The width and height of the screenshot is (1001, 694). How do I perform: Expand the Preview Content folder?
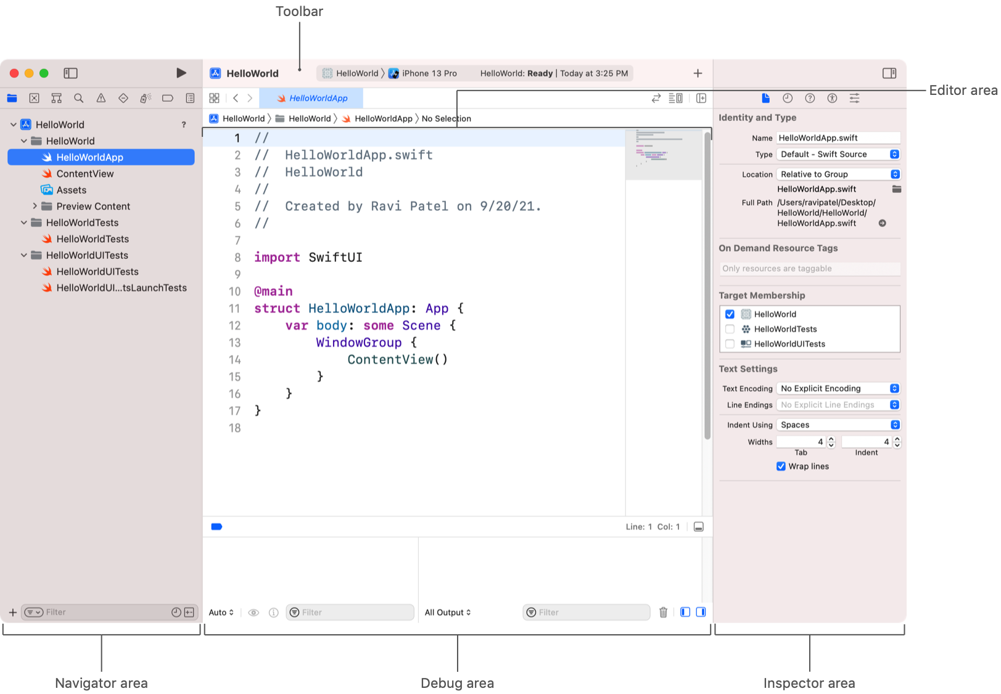pos(35,206)
